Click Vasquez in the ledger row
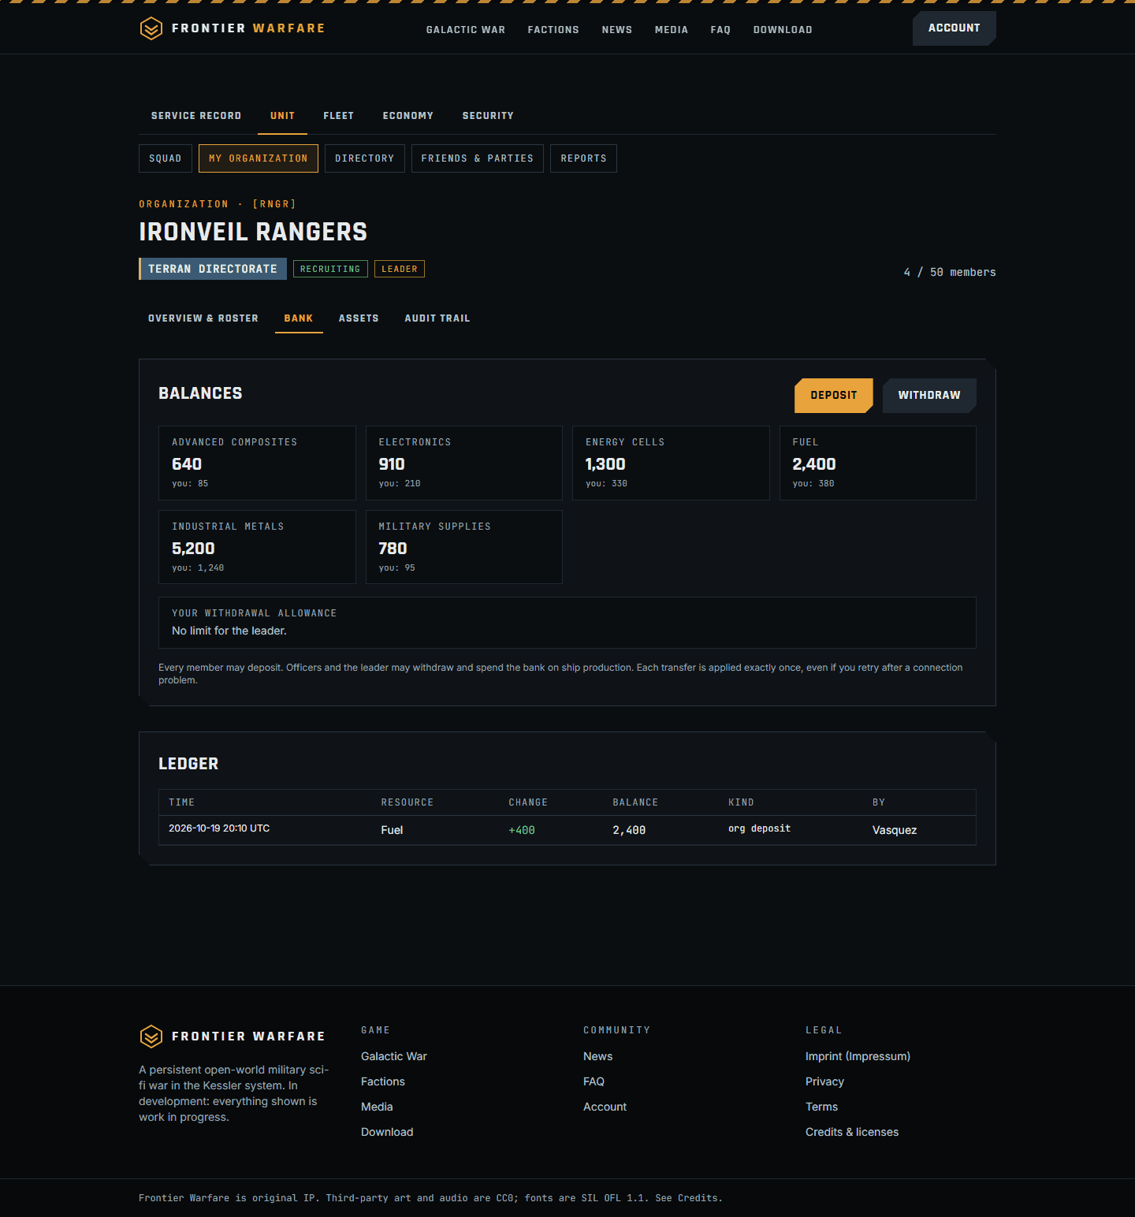 click(895, 830)
